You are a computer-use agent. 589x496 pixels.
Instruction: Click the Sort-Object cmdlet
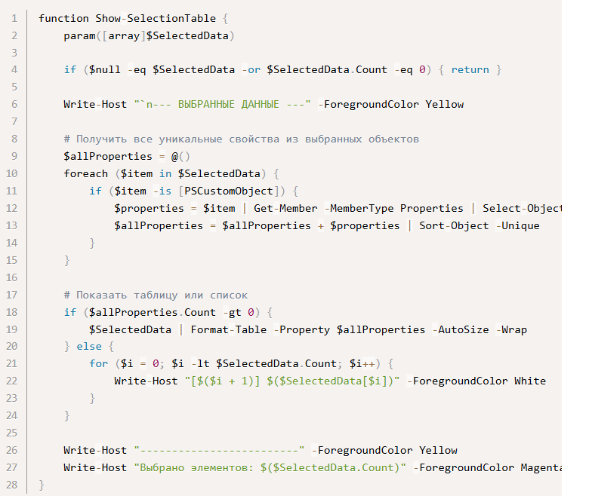point(451,225)
